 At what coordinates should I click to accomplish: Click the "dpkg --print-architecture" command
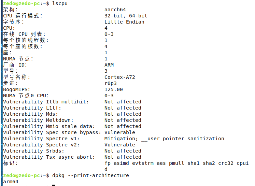pyautogui.click(x=91, y=175)
